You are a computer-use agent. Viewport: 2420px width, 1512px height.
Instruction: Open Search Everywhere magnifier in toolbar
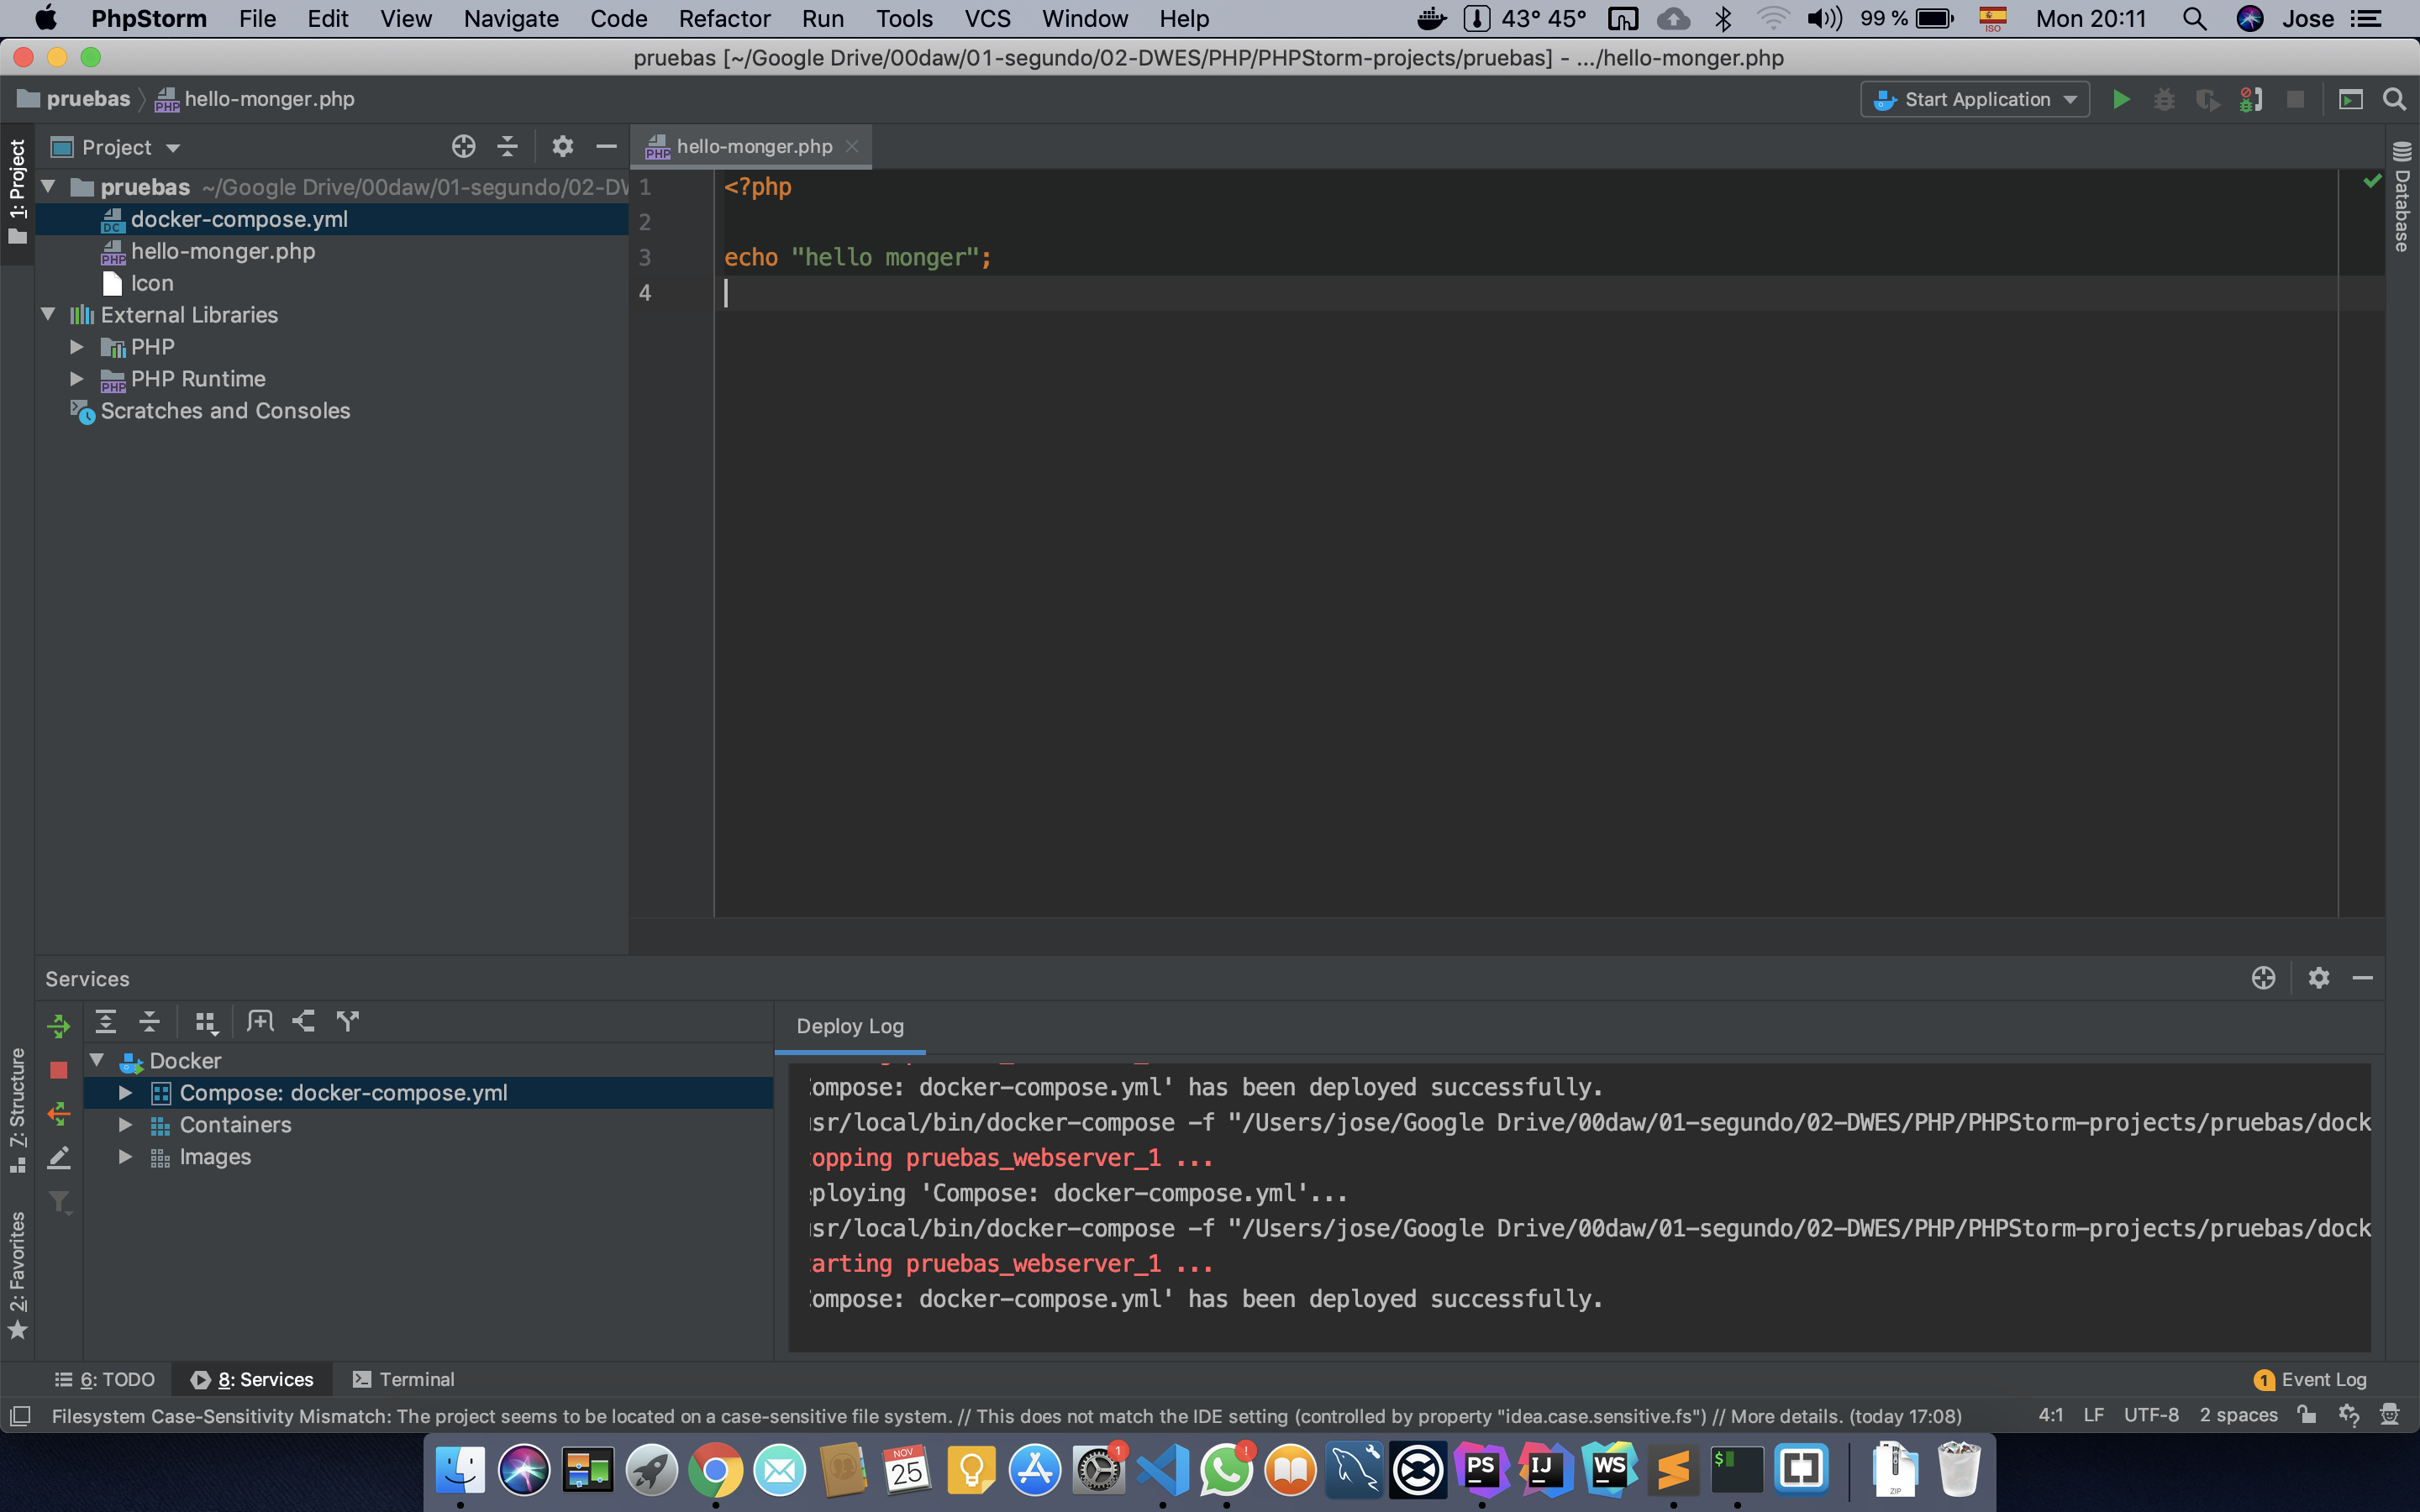[2394, 99]
